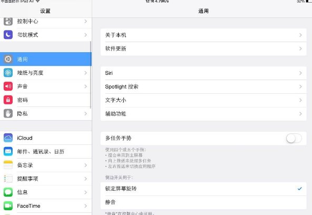
Task: Open Siri settings
Action: [x=203, y=73]
